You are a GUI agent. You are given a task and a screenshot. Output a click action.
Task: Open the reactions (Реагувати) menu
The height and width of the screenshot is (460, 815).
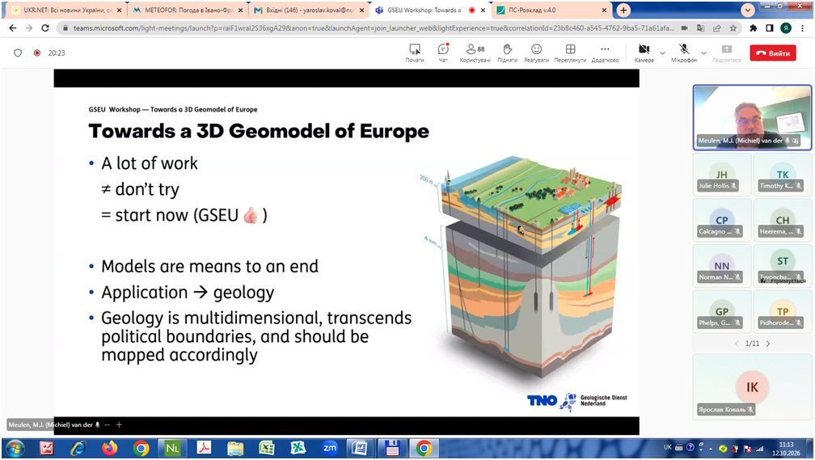coord(536,53)
